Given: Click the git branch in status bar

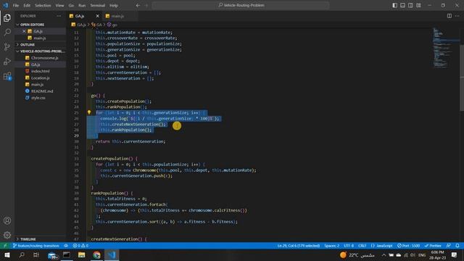Looking at the screenshot, I should (36, 246).
